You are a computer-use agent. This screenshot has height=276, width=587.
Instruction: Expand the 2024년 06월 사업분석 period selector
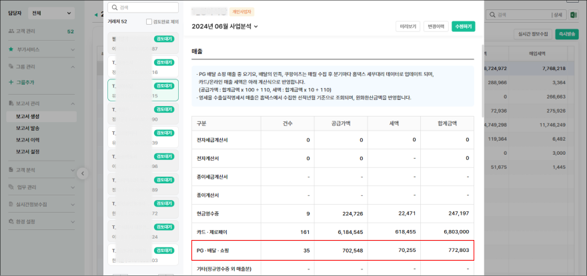click(225, 27)
